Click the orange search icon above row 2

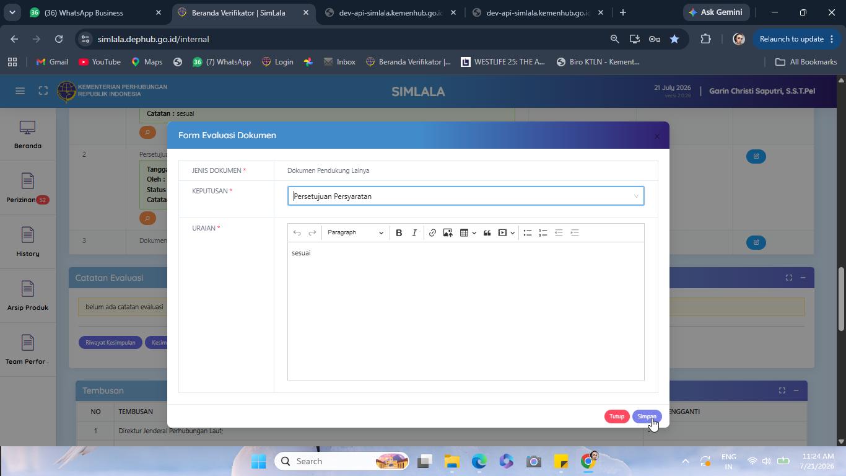click(147, 132)
